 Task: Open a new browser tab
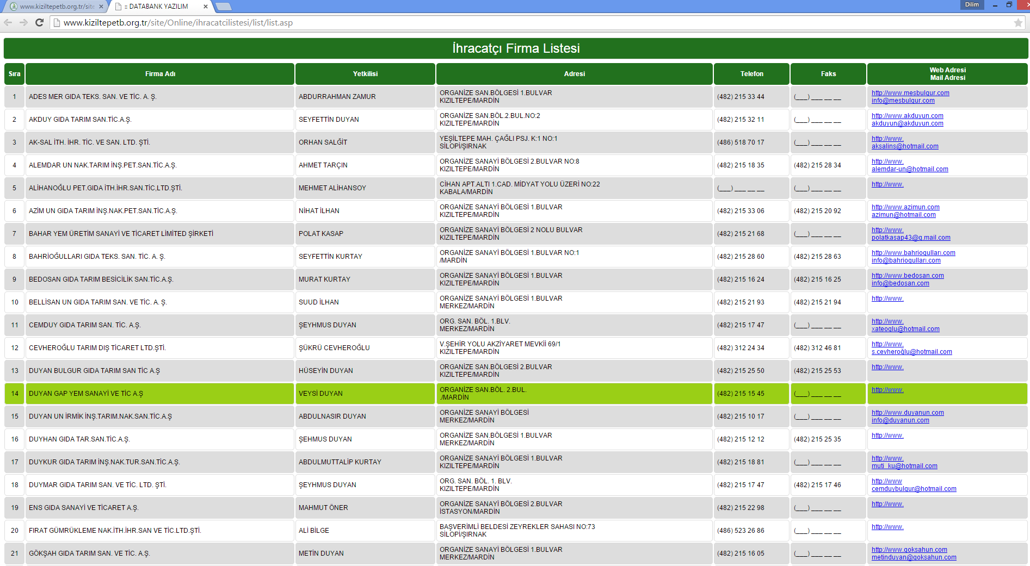coord(224,7)
